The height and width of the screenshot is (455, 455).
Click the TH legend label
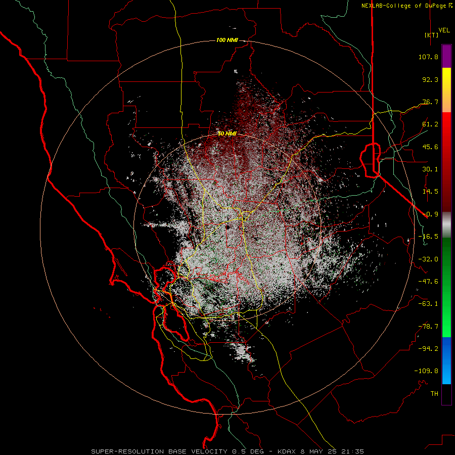[434, 394]
